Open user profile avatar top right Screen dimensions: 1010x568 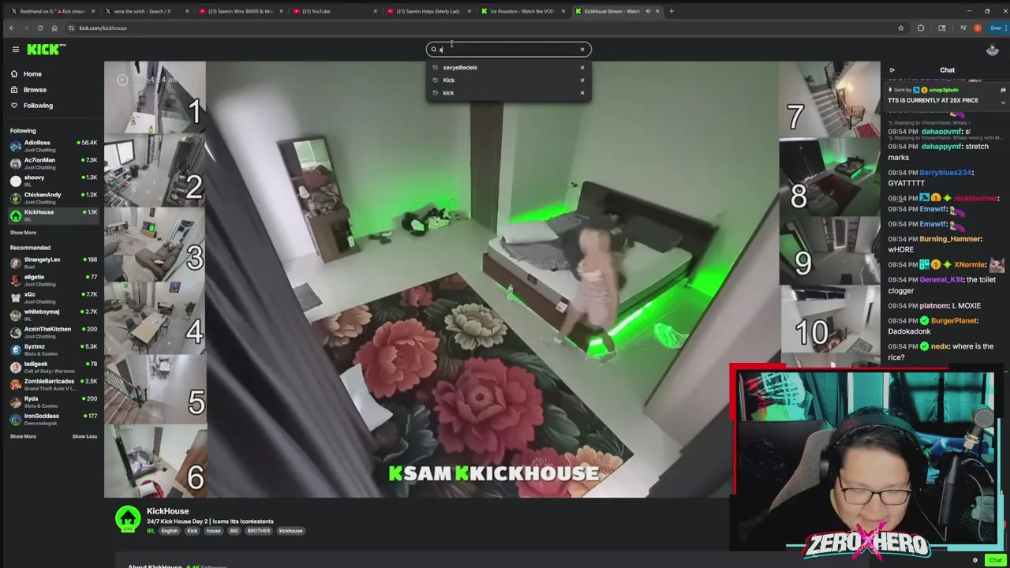993,50
